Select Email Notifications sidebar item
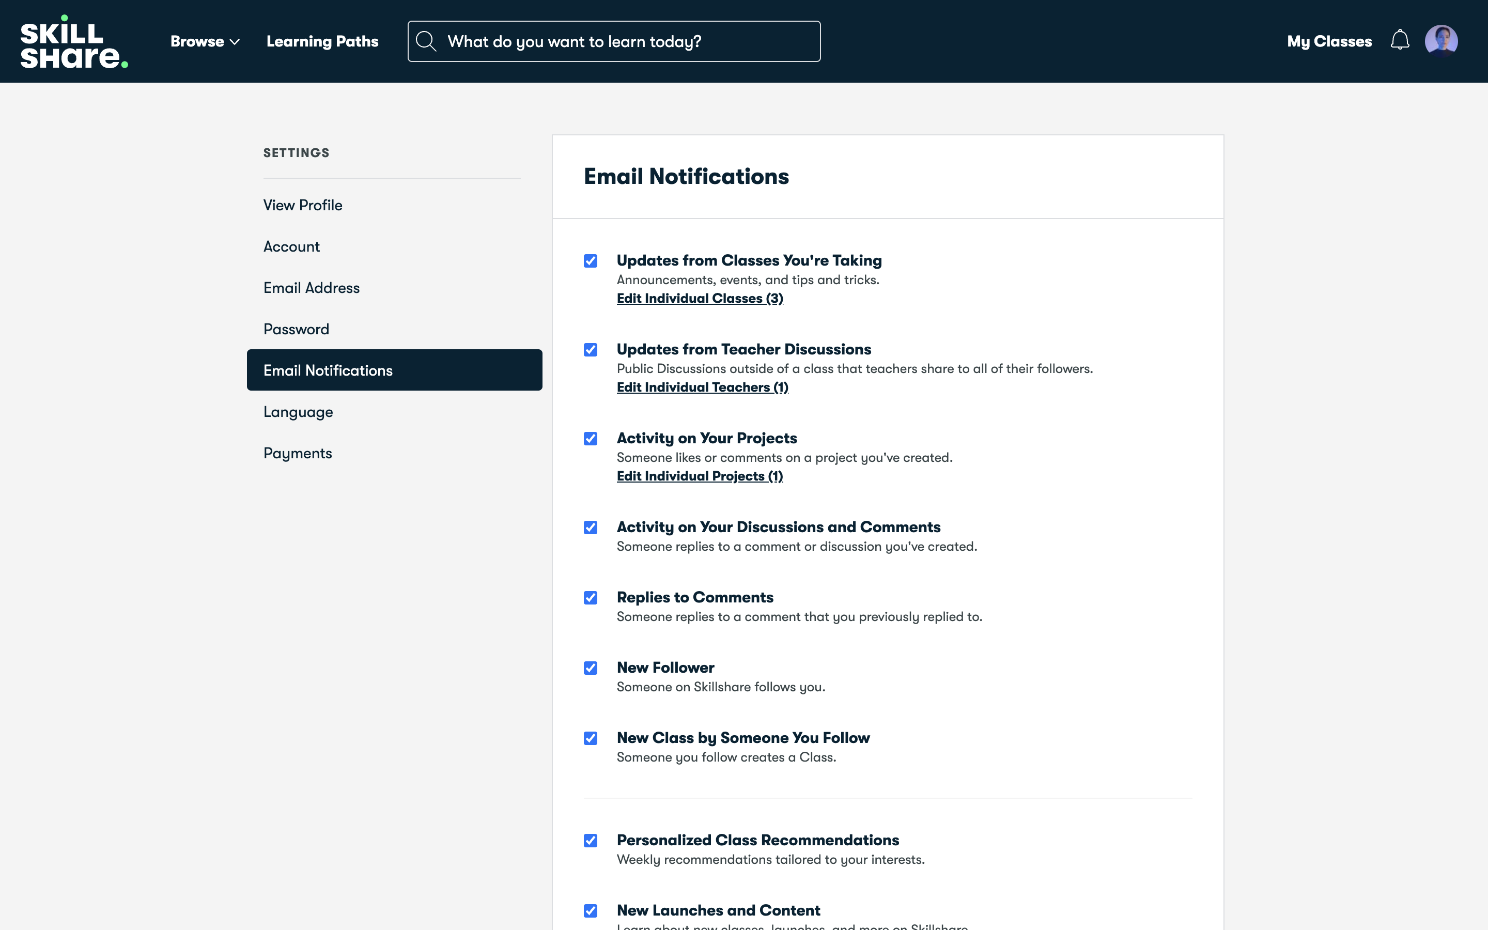This screenshot has width=1488, height=930. [394, 369]
